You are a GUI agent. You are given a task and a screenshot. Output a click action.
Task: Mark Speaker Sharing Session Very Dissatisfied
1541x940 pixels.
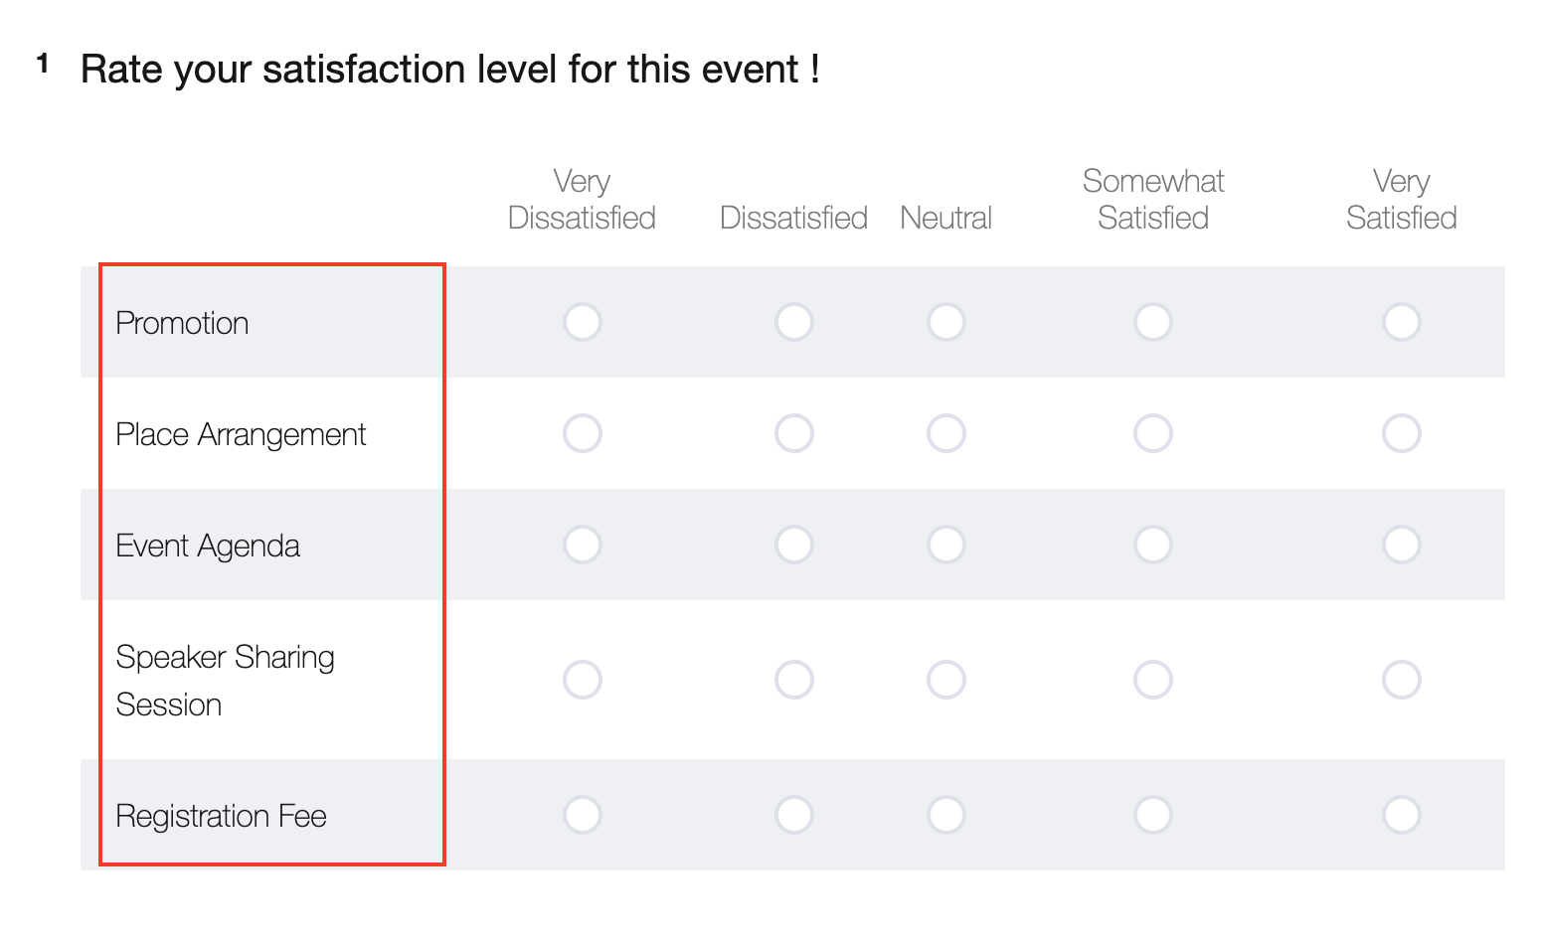coord(582,680)
